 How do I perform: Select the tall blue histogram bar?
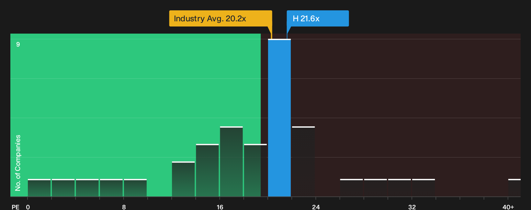279,118
